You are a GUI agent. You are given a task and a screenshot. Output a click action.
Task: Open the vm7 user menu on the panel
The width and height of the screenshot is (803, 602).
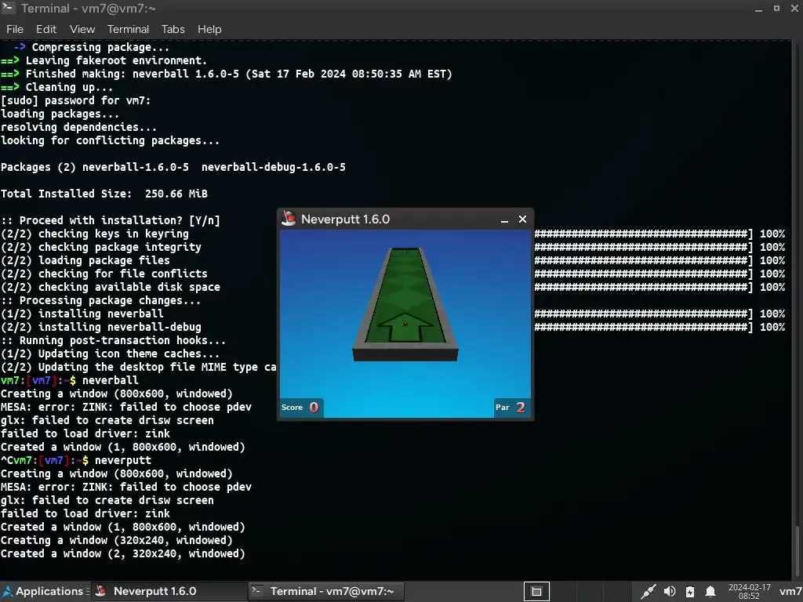pyautogui.click(x=790, y=591)
